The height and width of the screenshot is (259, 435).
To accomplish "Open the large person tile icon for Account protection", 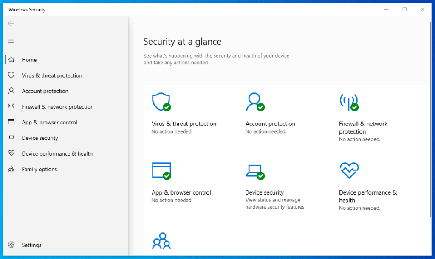I will click(x=255, y=102).
